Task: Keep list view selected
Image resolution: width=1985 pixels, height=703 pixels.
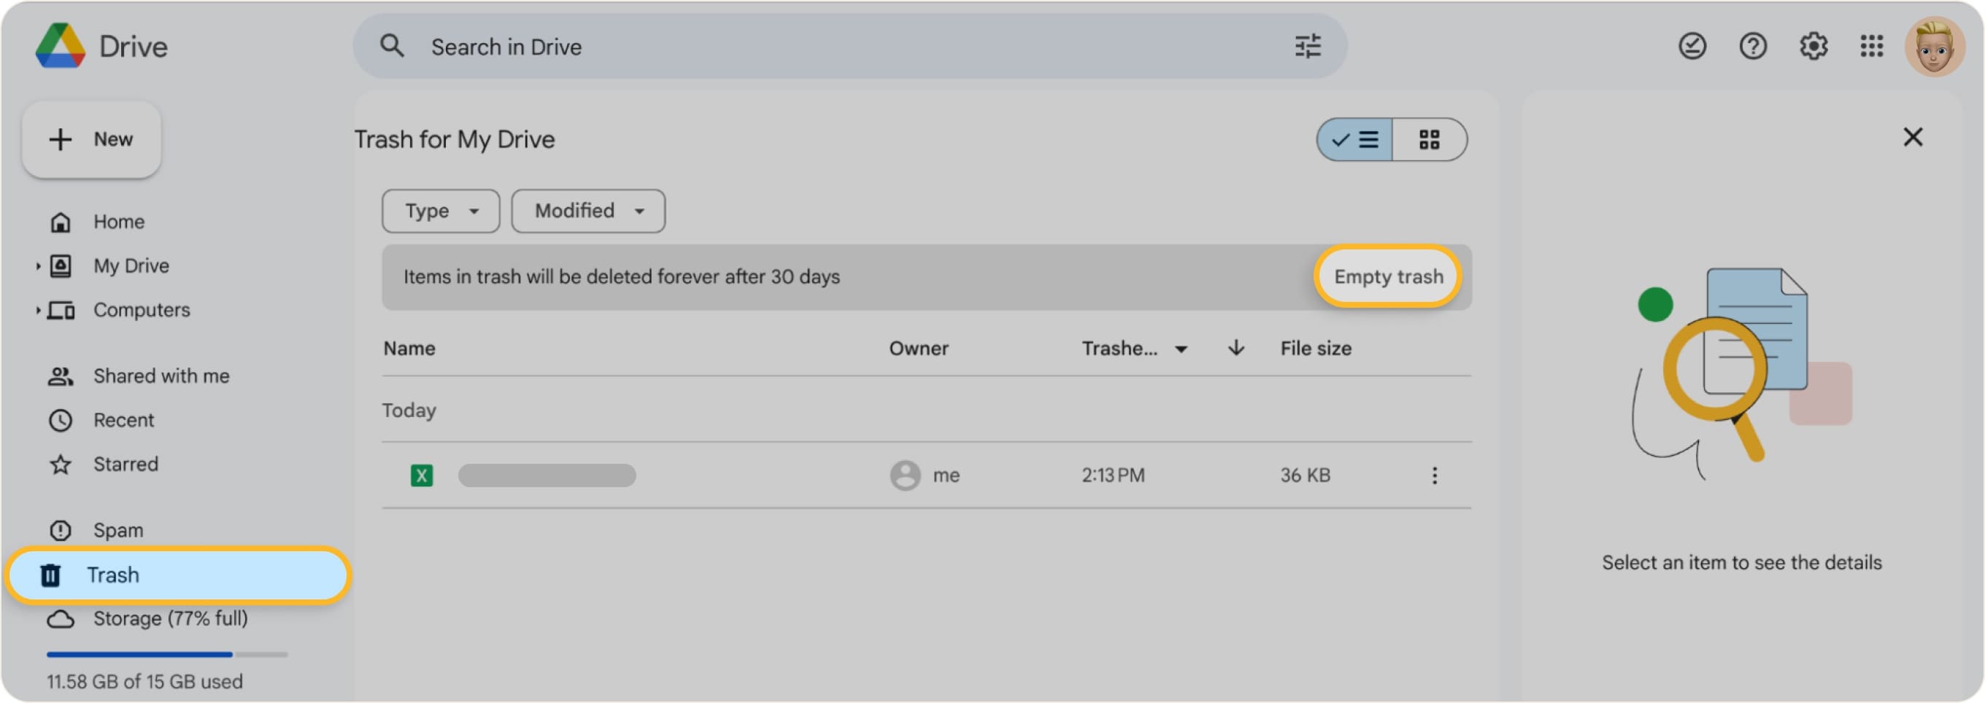Action: pyautogui.click(x=1354, y=139)
